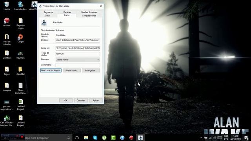Switch to the Versões Anteriores tab
This screenshot has width=251, height=141.
tap(89, 12)
